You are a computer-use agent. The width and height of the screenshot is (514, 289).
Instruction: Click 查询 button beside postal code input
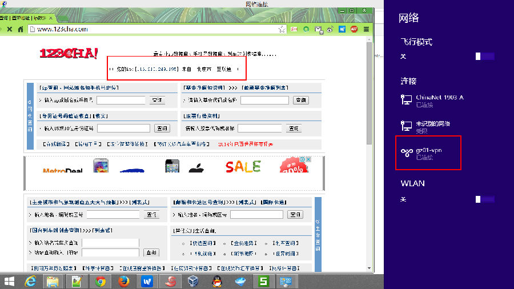295,215
